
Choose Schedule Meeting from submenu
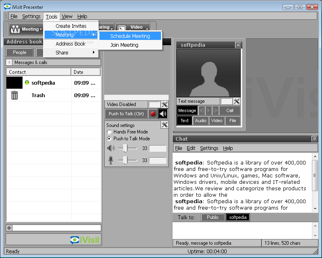pyautogui.click(x=130, y=36)
